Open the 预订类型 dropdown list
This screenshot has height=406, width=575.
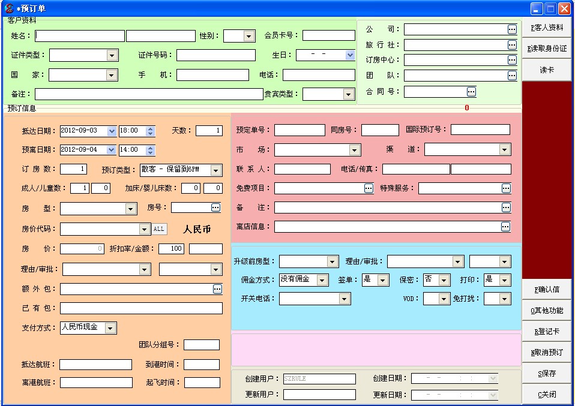pos(216,170)
